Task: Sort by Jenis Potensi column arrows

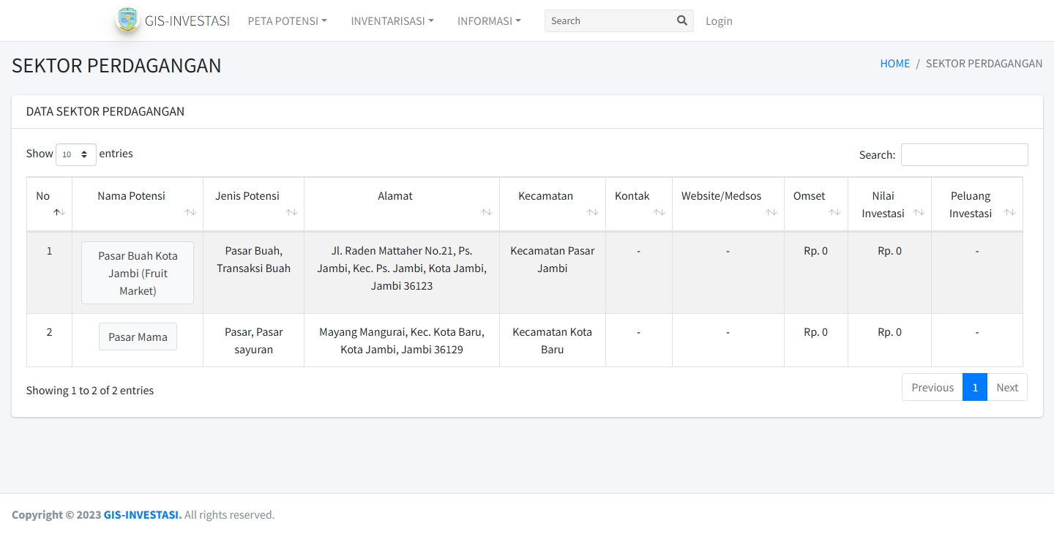Action: [x=291, y=212]
